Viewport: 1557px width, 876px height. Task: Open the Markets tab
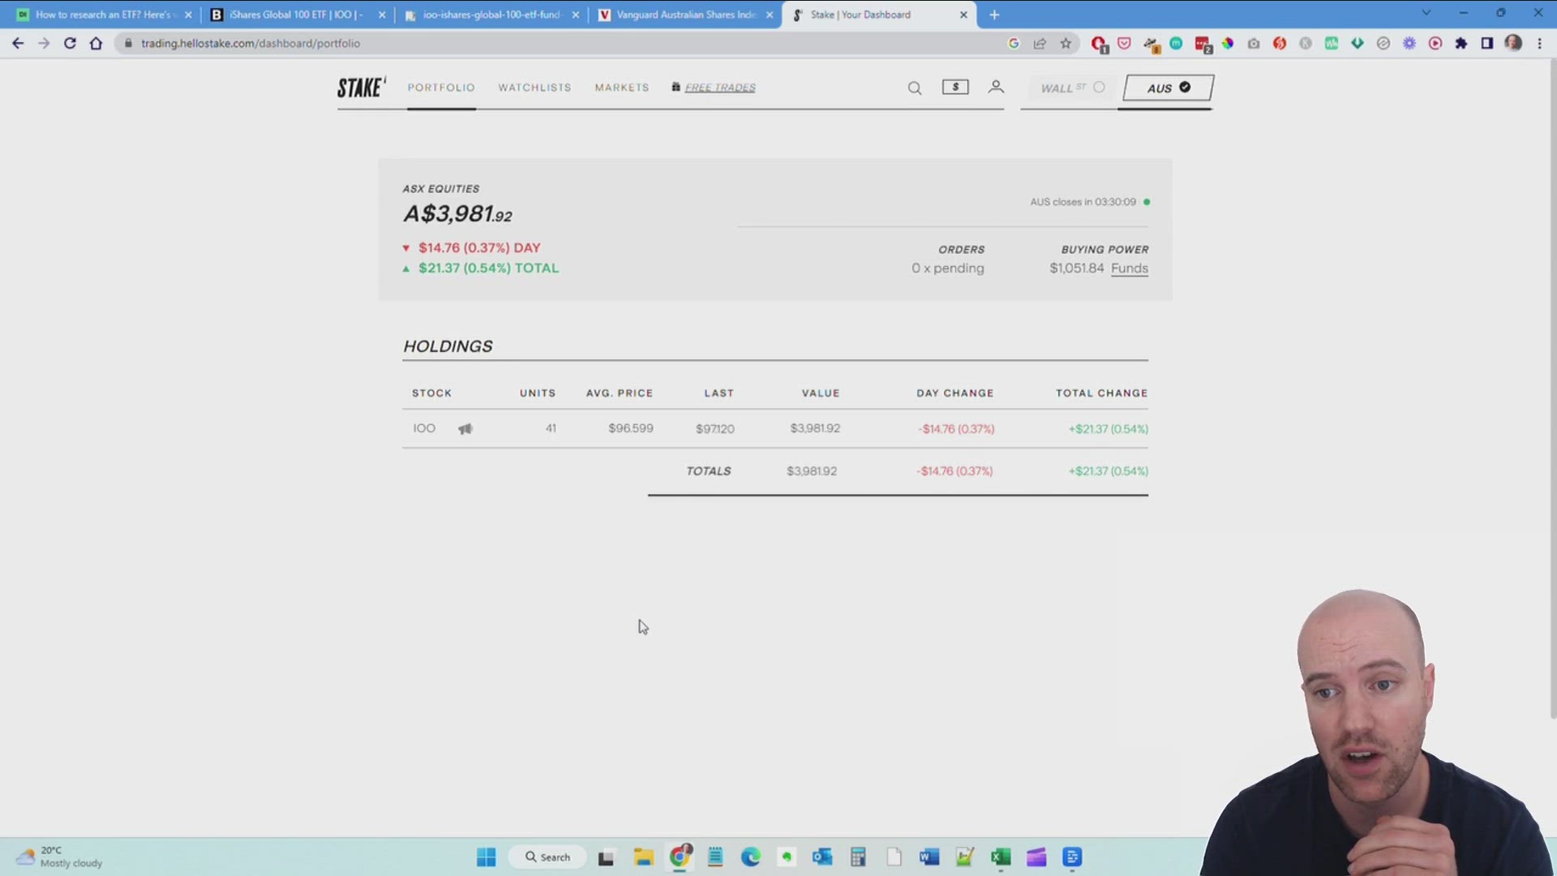(x=622, y=88)
